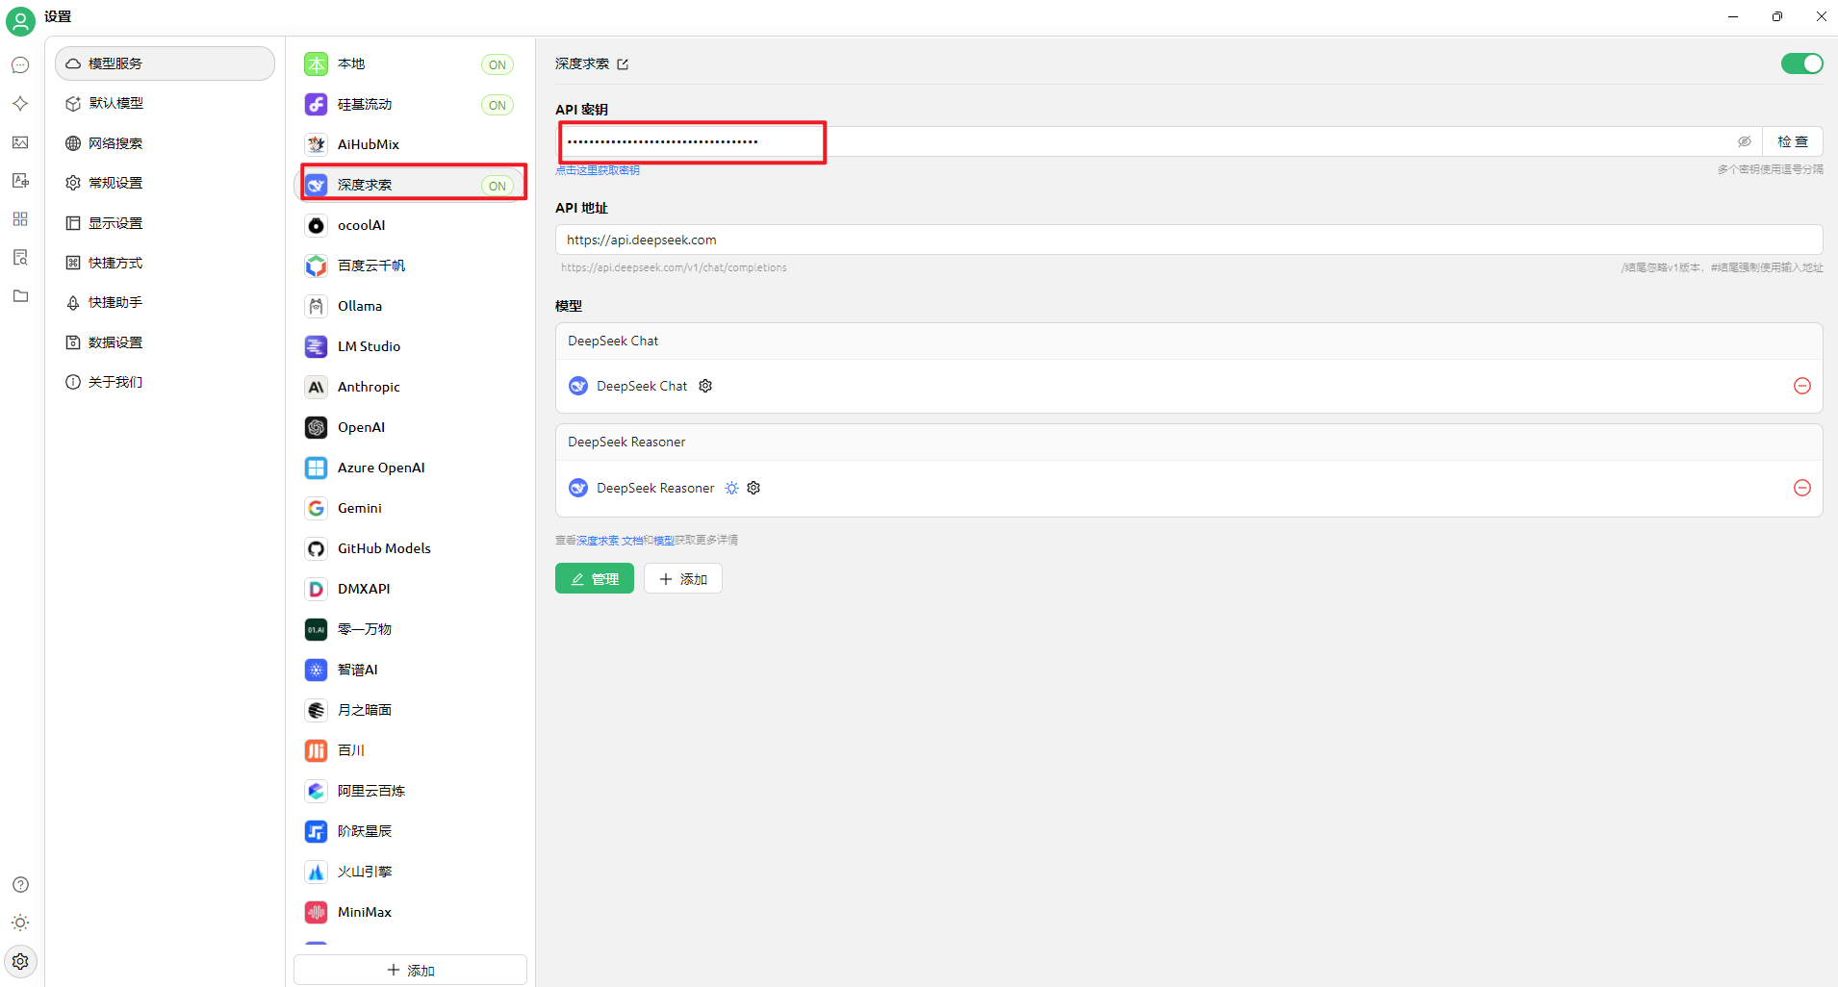
Task: Open the help question-mark icon
Action: tap(20, 885)
